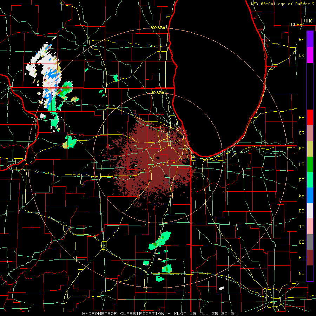The image size is (316, 316).
Task: Click the blue WS wet snow swatch
Action: coord(310,195)
